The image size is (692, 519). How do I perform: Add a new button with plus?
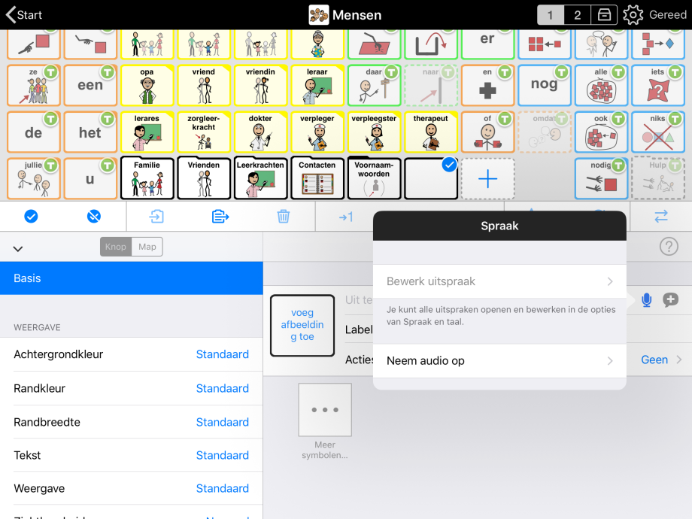(x=487, y=179)
